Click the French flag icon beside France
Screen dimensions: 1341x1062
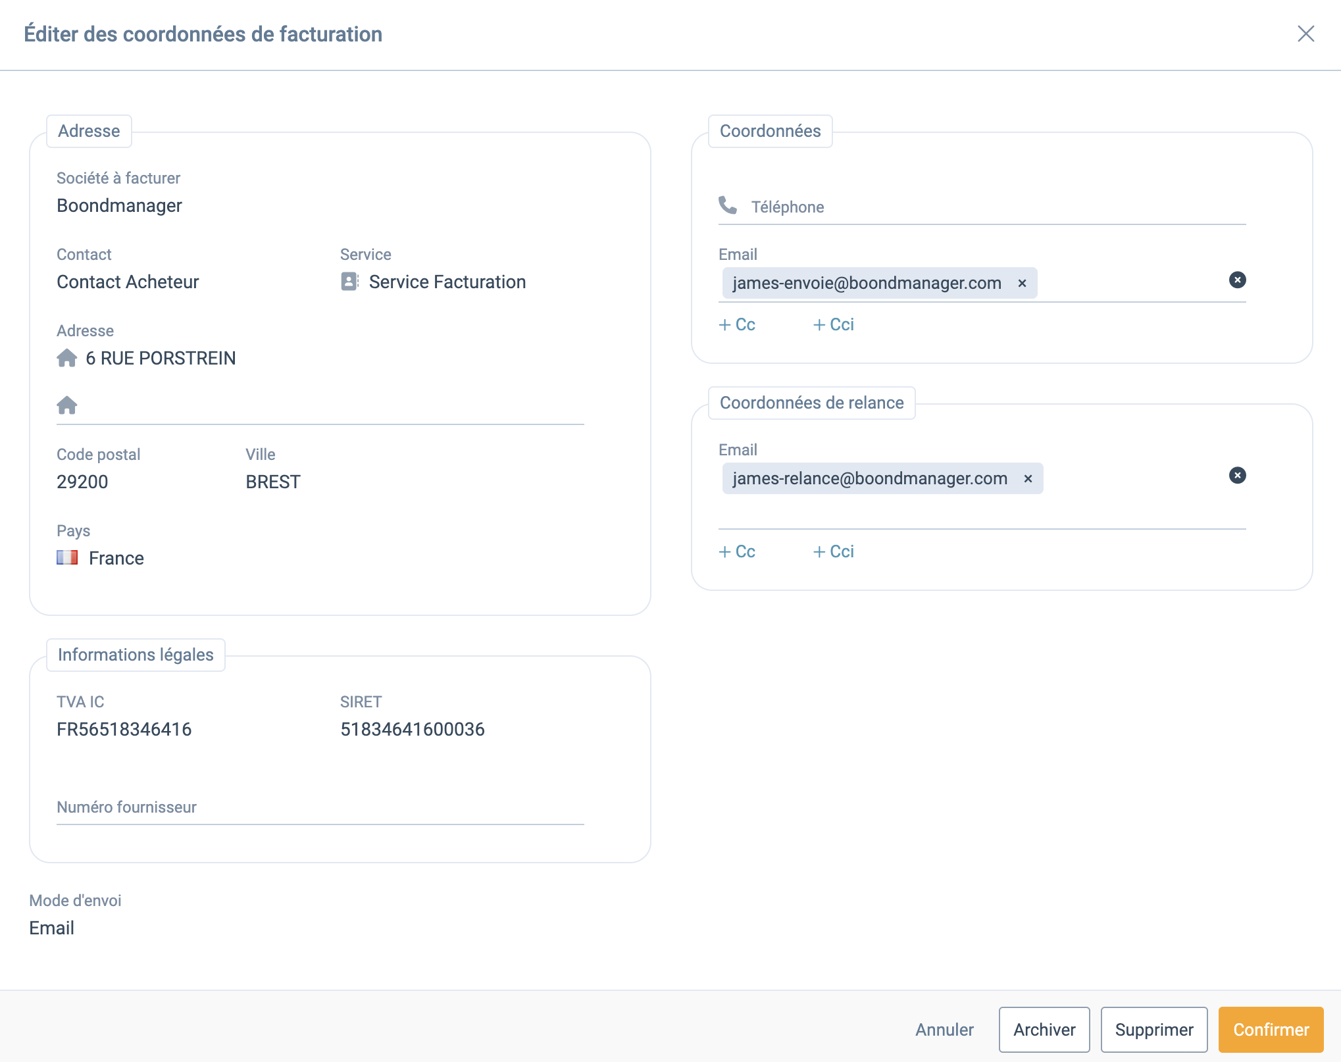(x=67, y=558)
